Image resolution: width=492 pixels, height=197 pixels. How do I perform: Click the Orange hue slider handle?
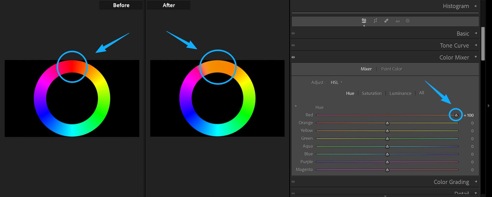[387, 123]
